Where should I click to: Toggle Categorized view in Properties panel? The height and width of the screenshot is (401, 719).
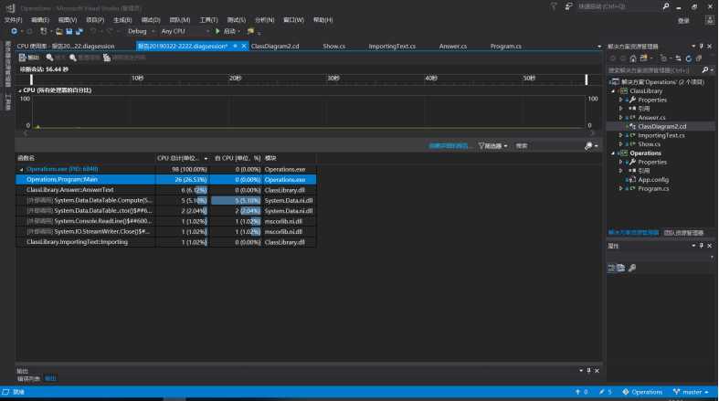[612, 269]
